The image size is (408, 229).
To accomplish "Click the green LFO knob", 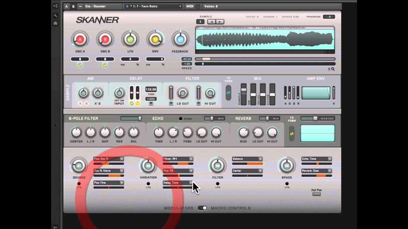I will 130,39.
